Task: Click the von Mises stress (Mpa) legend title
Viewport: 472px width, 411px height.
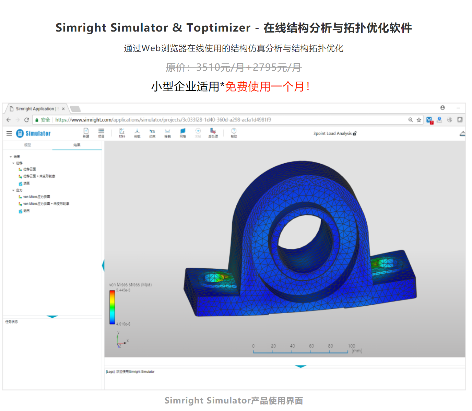Action: coord(130,285)
